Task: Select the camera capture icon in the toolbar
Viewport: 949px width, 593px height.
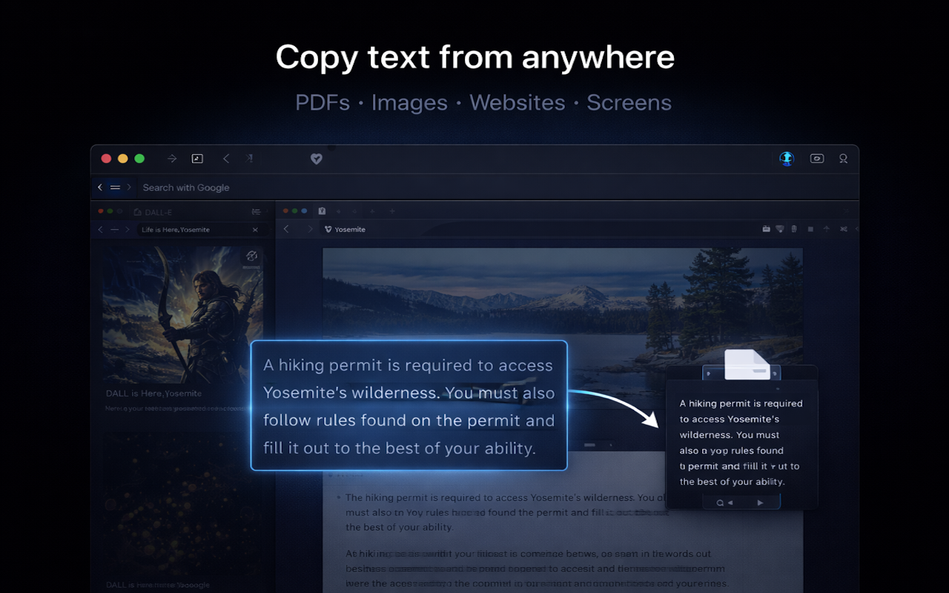Action: 816,158
